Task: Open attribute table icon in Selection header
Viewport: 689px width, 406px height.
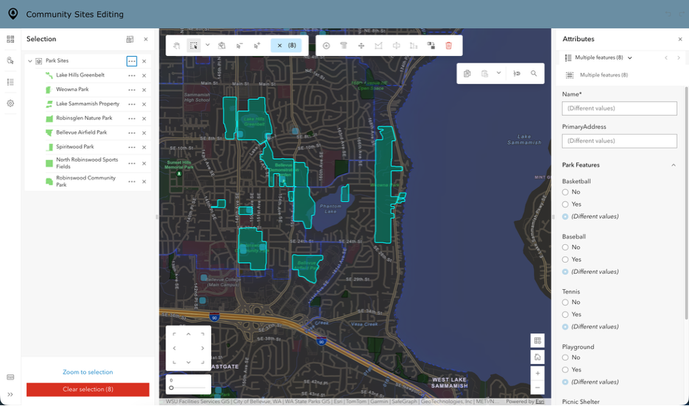Action: pyautogui.click(x=130, y=39)
